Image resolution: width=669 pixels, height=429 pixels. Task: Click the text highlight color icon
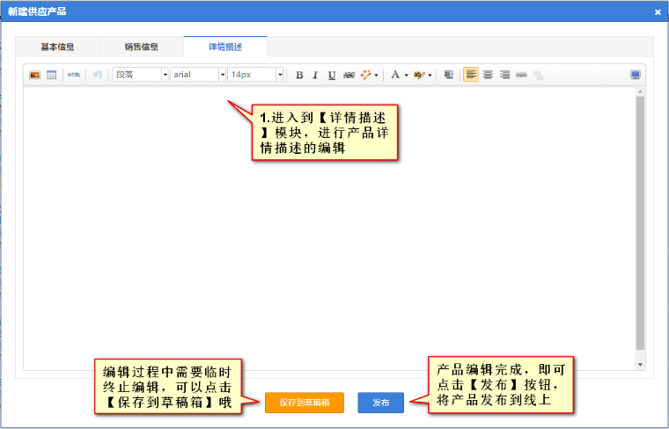coord(419,75)
